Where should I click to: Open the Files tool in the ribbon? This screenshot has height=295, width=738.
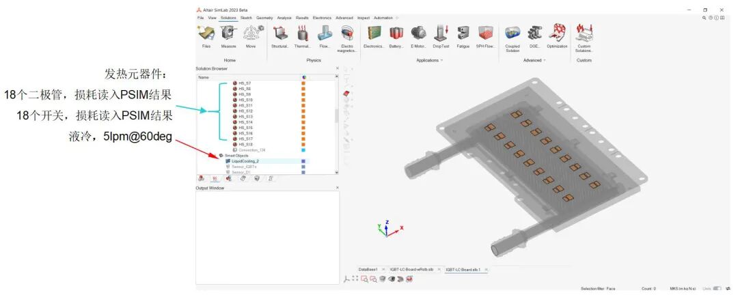click(x=206, y=37)
